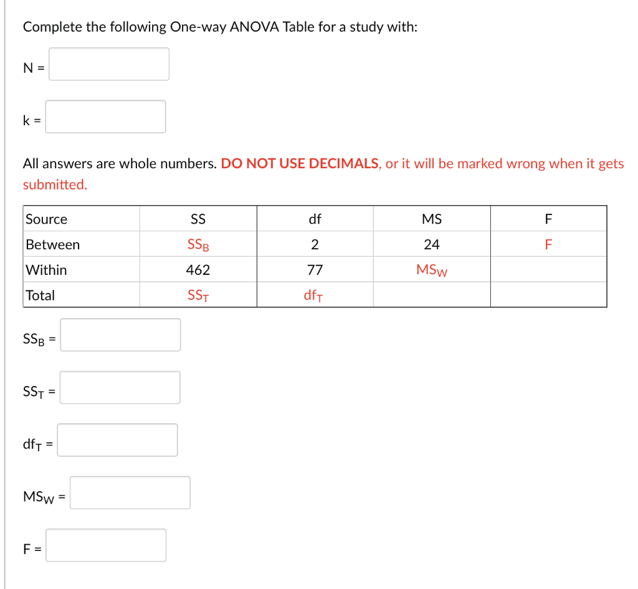
Task: Click inside the SST answer box
Action: click(x=119, y=387)
